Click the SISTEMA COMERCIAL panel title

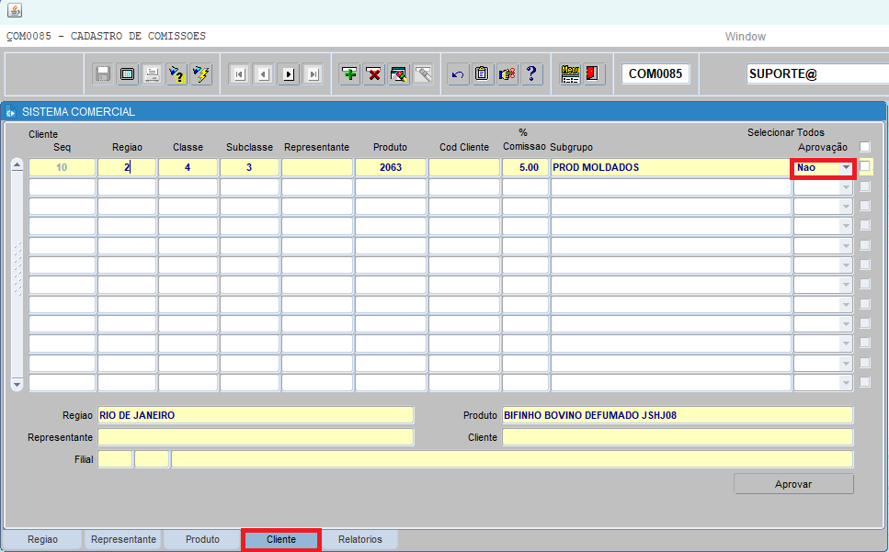click(x=78, y=112)
